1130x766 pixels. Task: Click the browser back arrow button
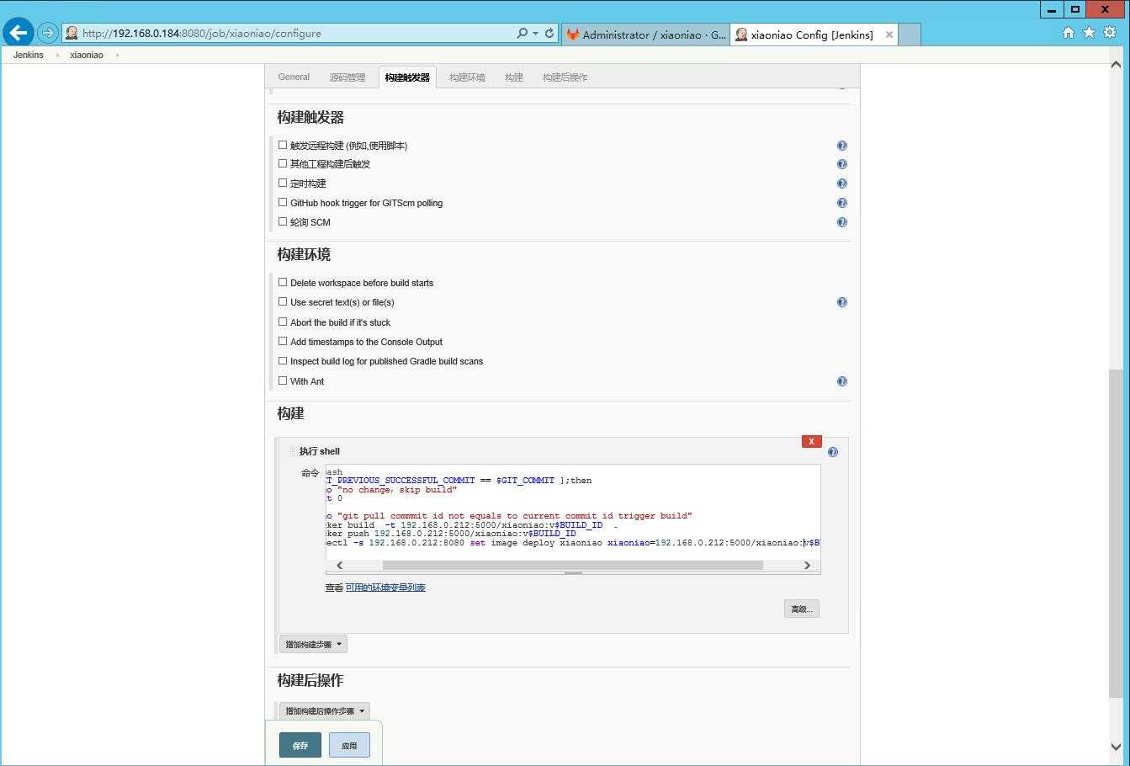point(19,33)
